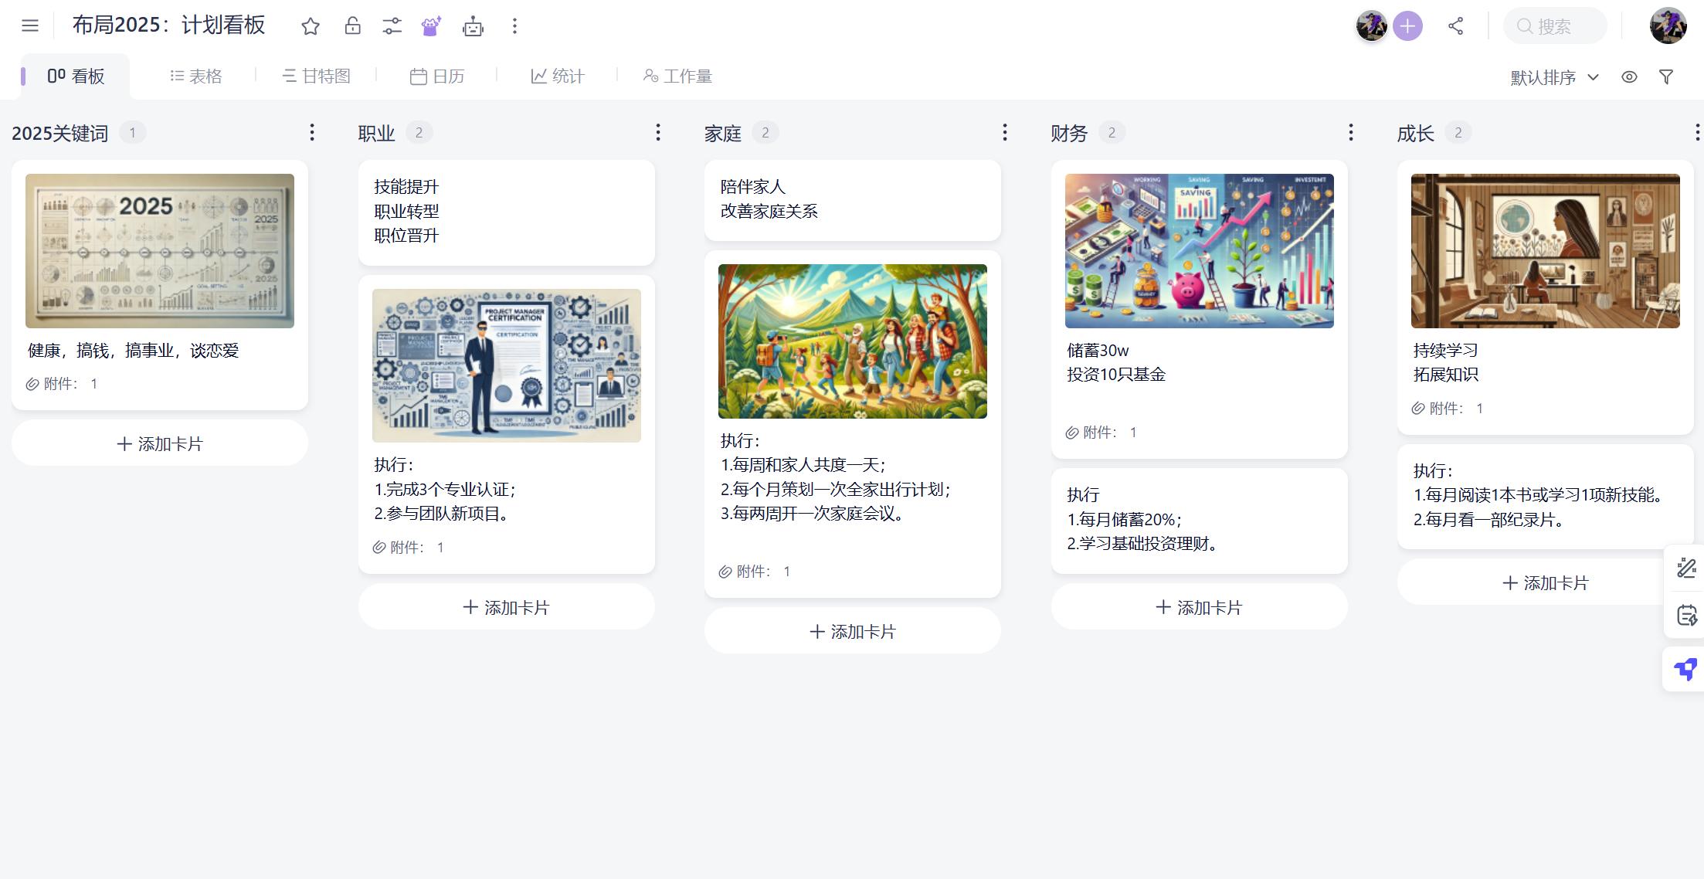The width and height of the screenshot is (1704, 879).
Task: Open the automation robot icon
Action: [474, 25]
